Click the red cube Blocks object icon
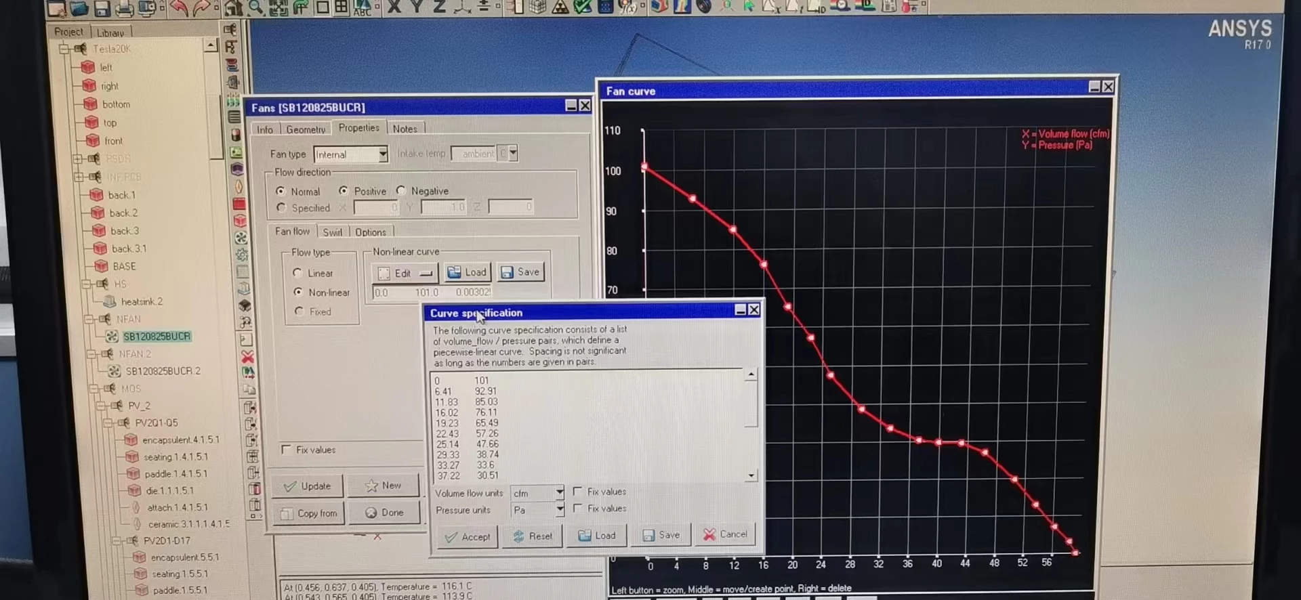The width and height of the screenshot is (1301, 600). [240, 220]
